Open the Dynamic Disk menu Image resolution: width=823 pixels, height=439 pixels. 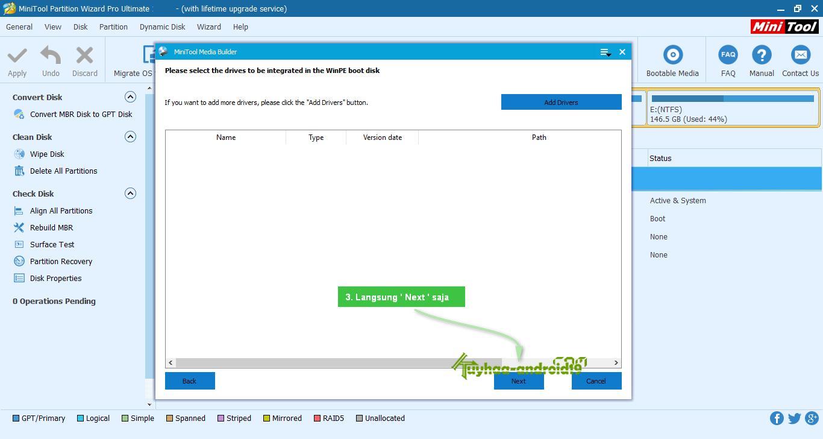163,27
